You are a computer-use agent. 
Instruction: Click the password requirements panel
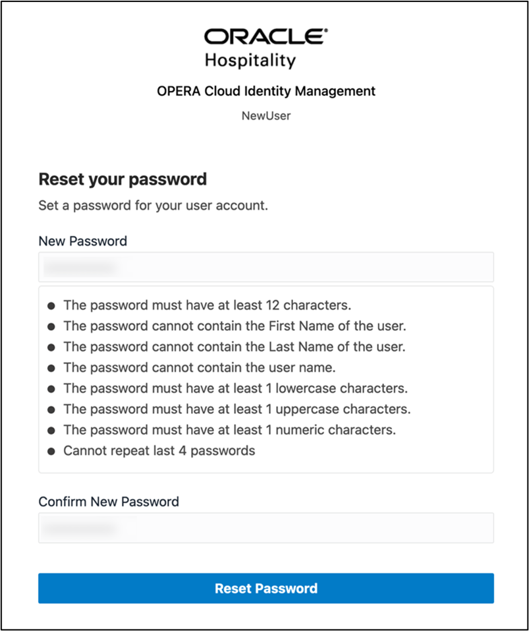click(x=265, y=378)
